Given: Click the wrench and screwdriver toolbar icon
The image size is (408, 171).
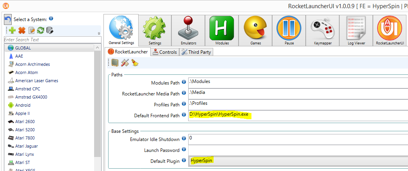Looking at the screenshot, I should [x=125, y=62].
